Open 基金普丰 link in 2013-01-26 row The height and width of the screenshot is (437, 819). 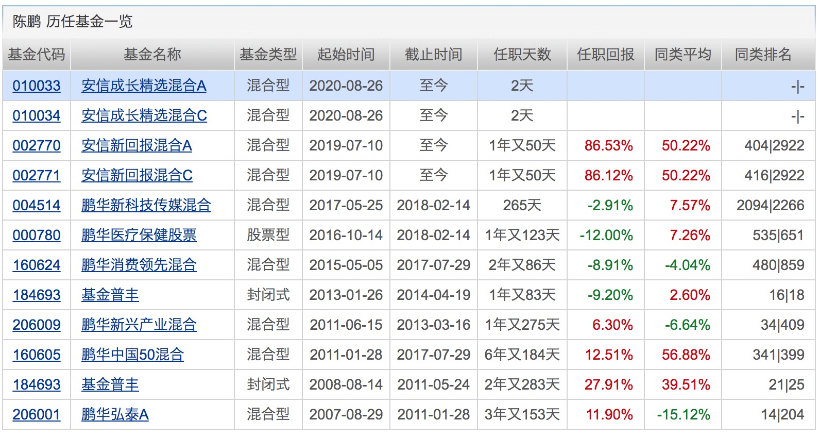pyautogui.click(x=110, y=295)
